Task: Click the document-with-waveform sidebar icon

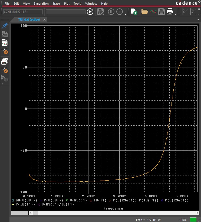Action: 5,43
